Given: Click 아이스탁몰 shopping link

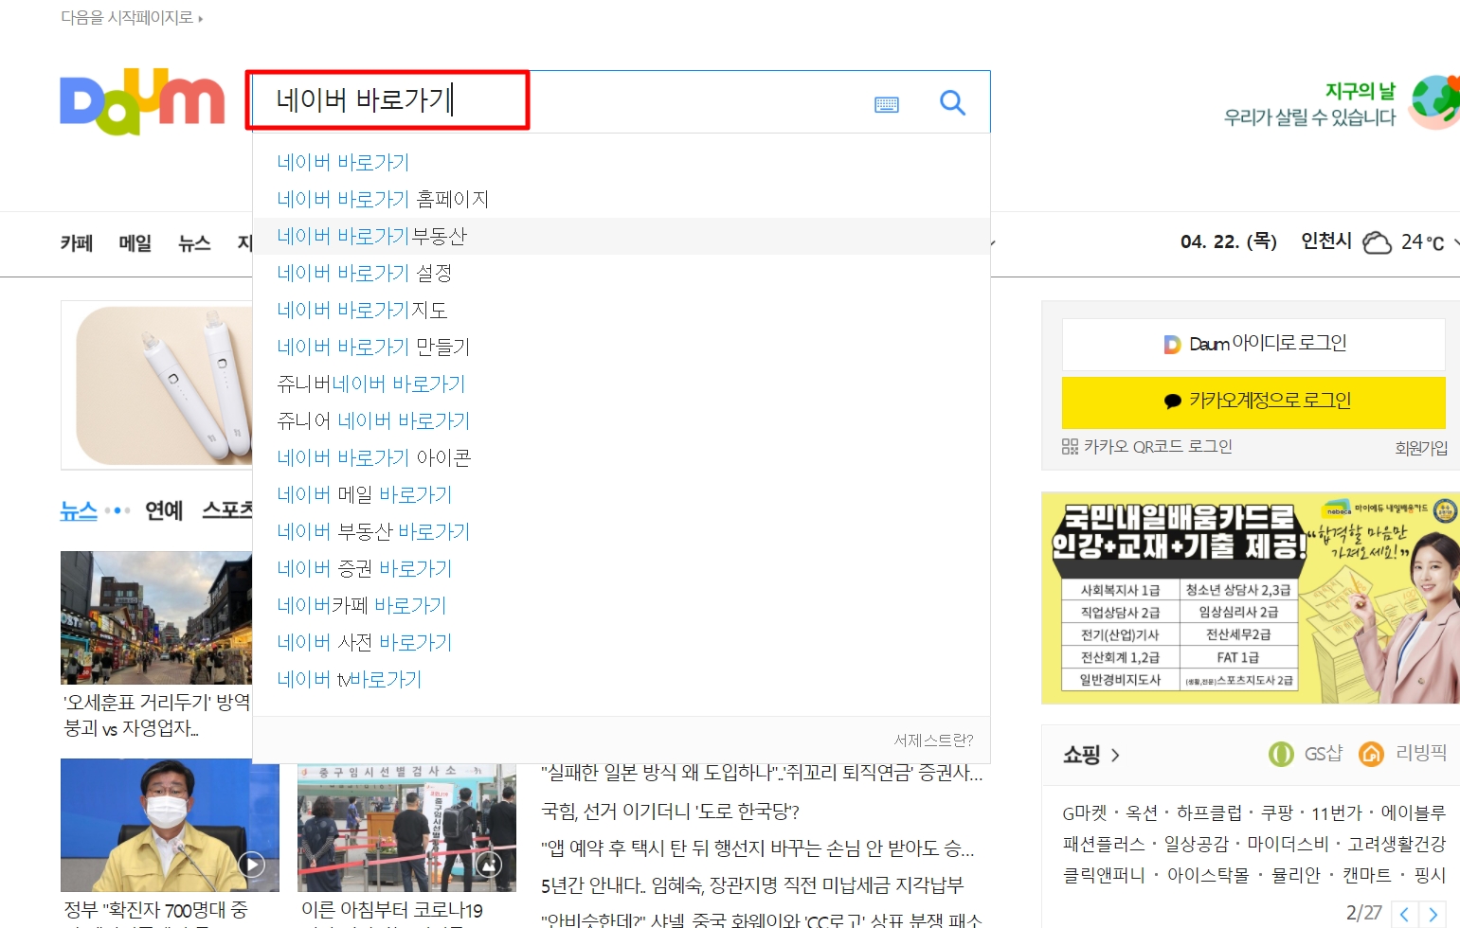Looking at the screenshot, I should coord(1208,875).
